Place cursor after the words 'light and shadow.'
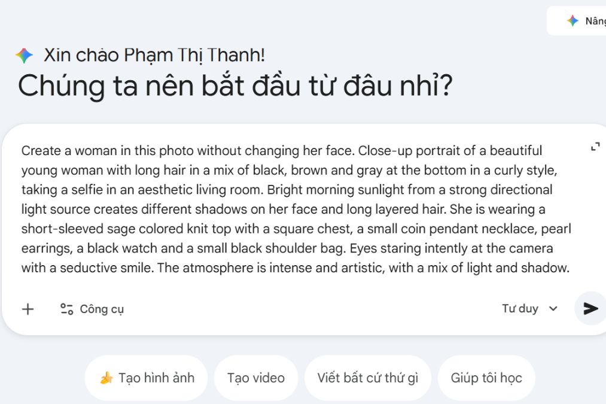 click(x=570, y=268)
